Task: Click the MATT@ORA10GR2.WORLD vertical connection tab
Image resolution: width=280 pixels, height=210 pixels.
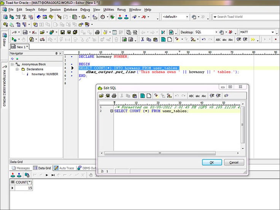Action: point(5,86)
